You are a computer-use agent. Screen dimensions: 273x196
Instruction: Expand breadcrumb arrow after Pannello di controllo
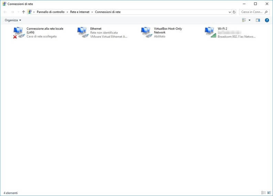point(67,12)
